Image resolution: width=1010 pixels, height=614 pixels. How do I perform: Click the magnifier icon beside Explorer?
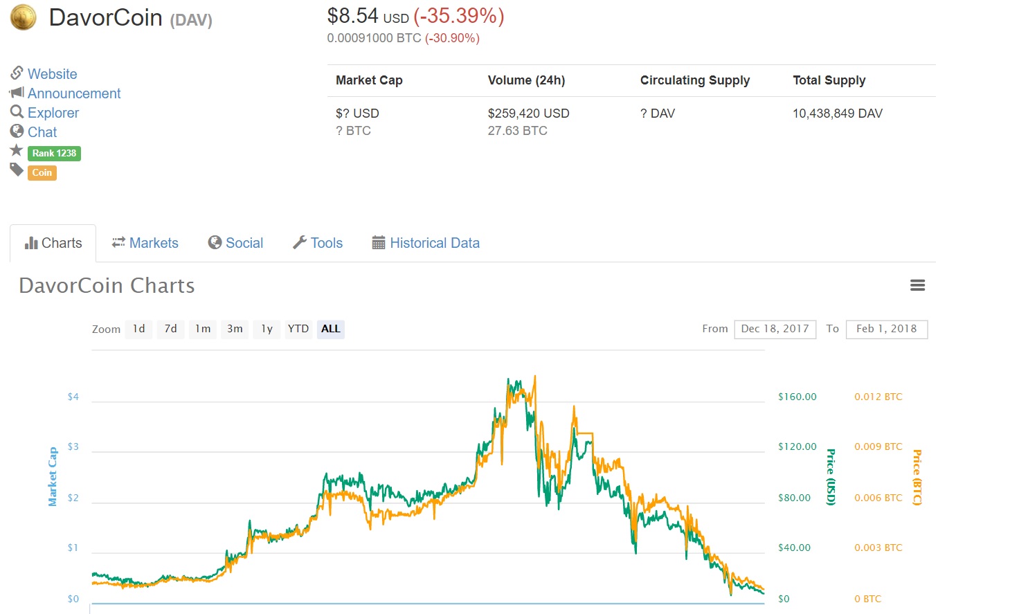tap(17, 111)
